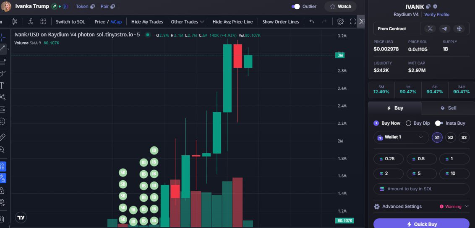Hide My Trades on chart
This screenshot has width=475, height=228.
point(147,22)
